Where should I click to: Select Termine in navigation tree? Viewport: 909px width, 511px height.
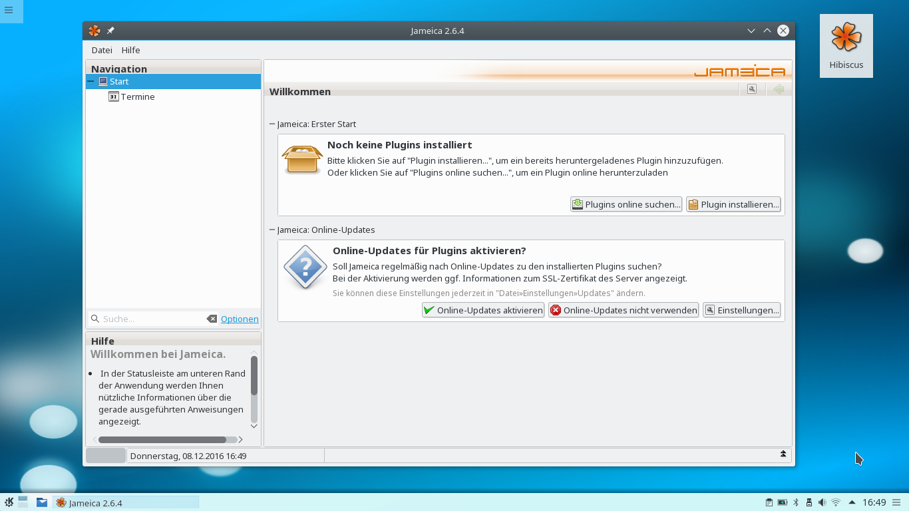pyautogui.click(x=138, y=96)
